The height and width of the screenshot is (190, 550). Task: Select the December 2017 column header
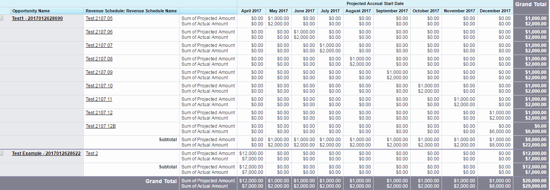pos(495,11)
